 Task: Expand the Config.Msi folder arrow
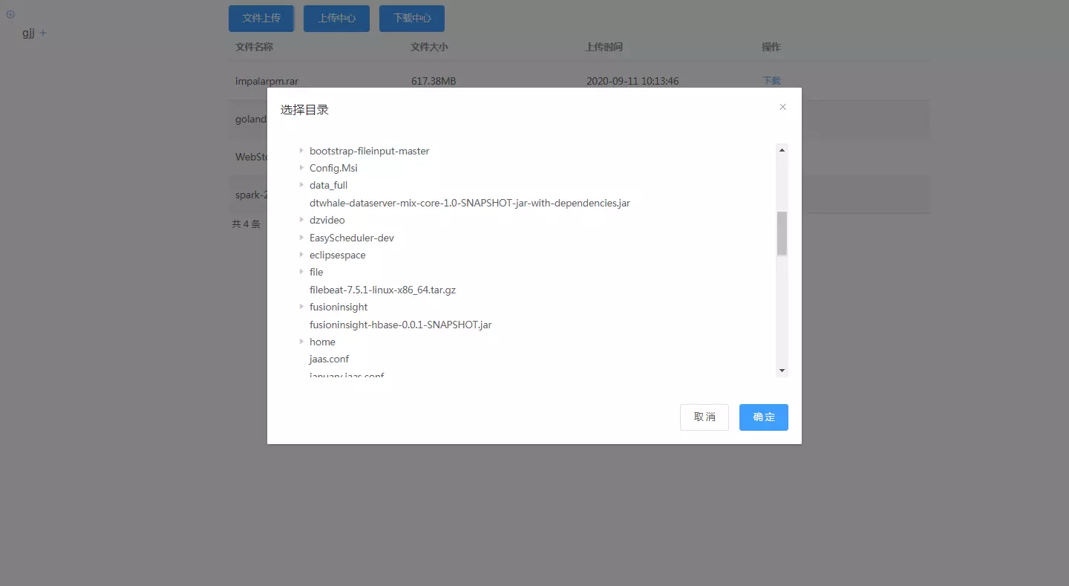(301, 168)
